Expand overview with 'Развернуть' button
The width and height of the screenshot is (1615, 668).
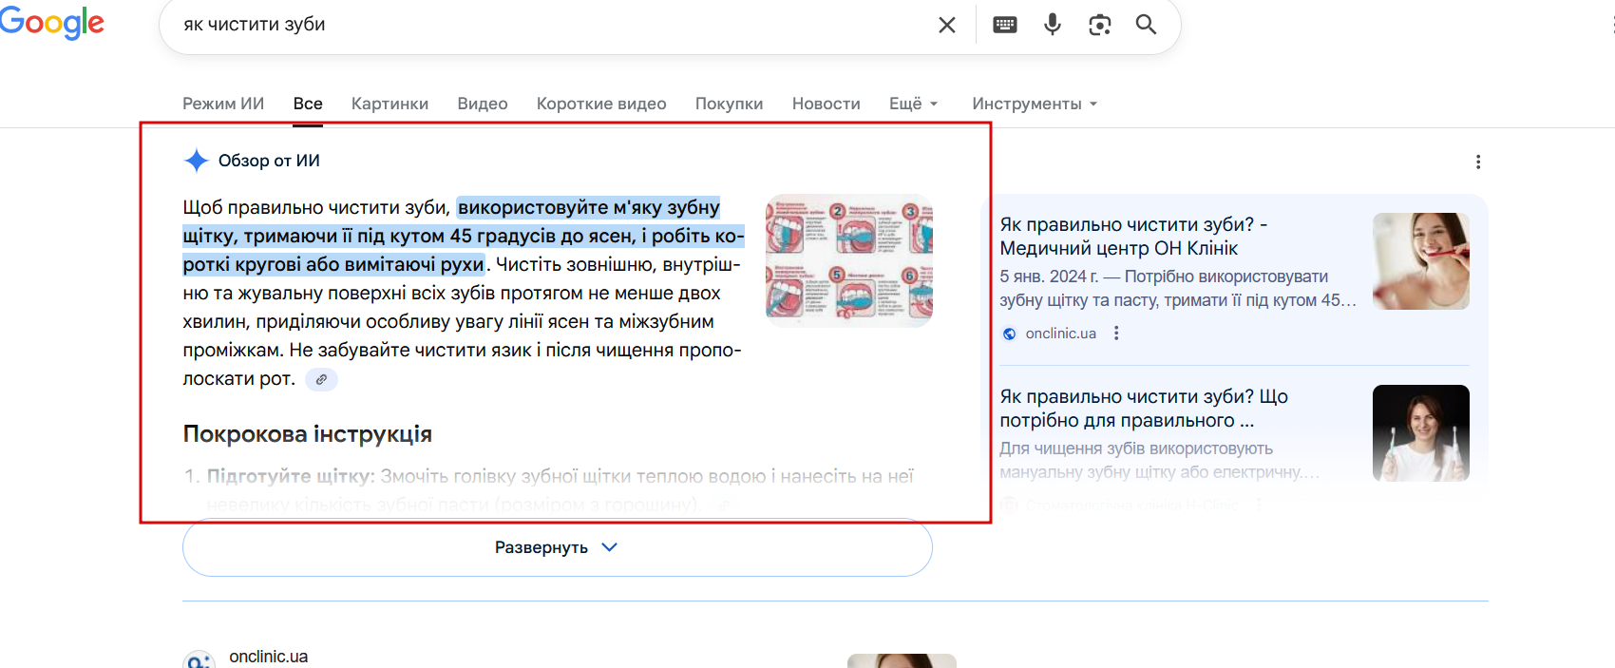click(558, 547)
